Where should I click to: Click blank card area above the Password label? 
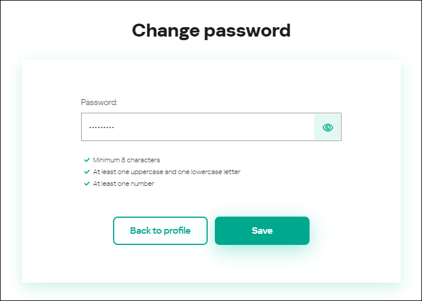211,80
